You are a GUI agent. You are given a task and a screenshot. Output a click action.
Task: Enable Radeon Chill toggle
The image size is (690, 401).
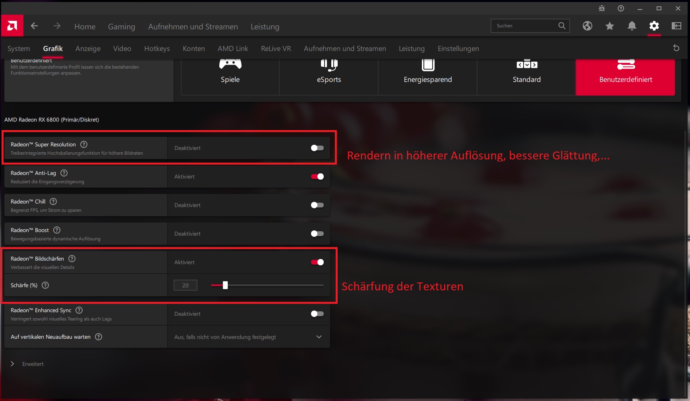coord(317,205)
